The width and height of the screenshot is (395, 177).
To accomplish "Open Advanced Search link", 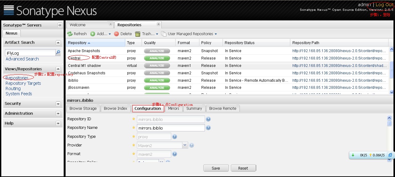I will pyautogui.click(x=22, y=59).
